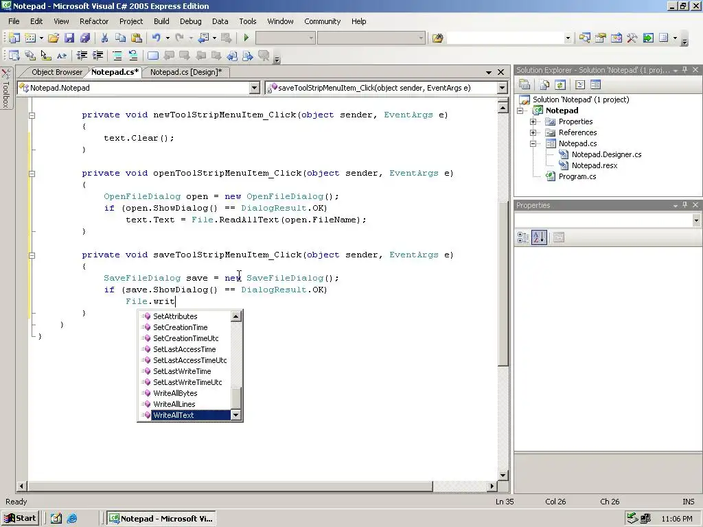The width and height of the screenshot is (703, 527).
Task: Open the Notepad.Notepad types dropdown
Action: [x=254, y=88]
